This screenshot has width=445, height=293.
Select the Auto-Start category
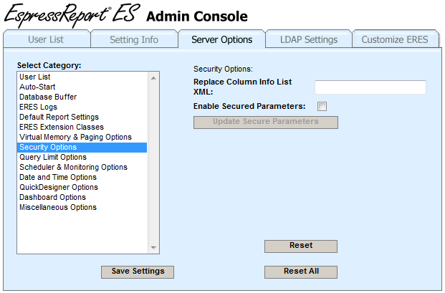82,87
